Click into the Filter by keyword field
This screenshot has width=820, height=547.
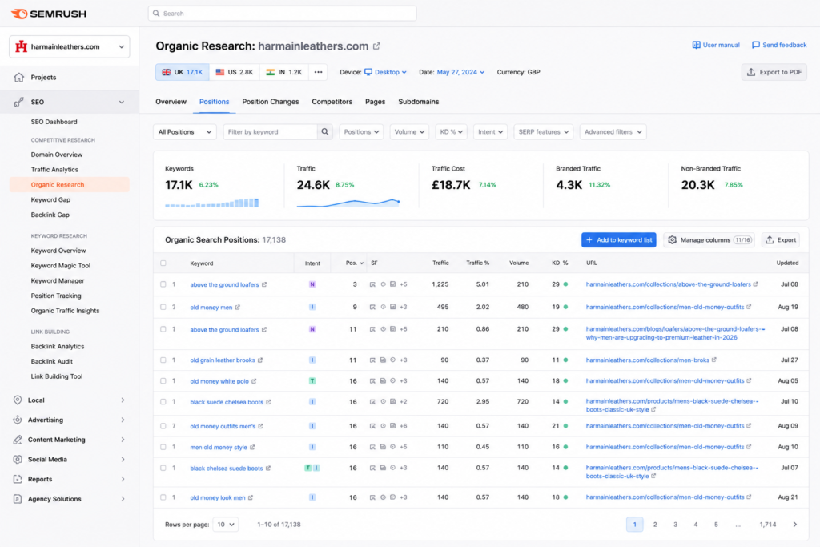pyautogui.click(x=270, y=132)
